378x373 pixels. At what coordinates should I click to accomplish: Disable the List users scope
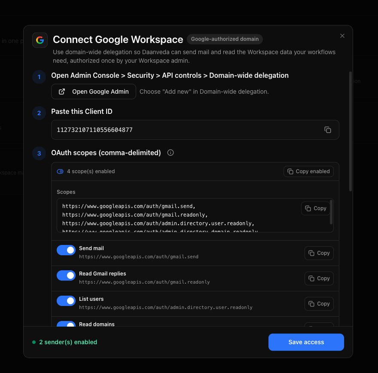66,301
